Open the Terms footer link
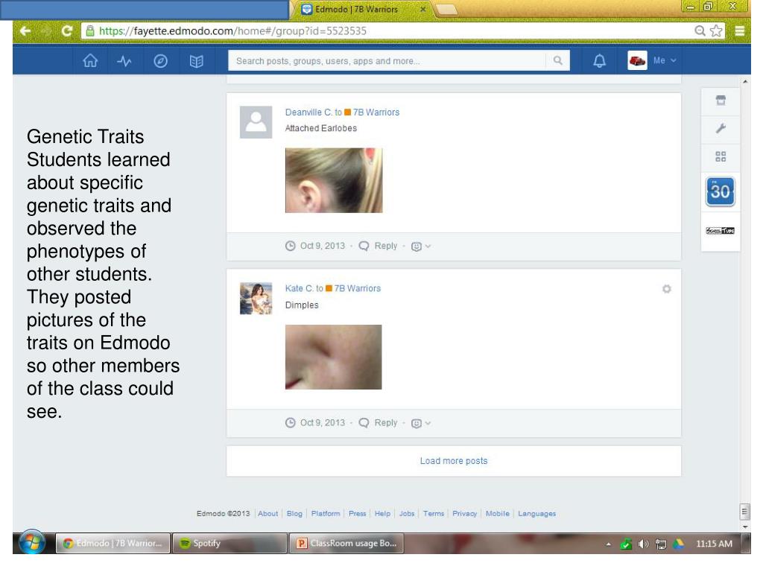Viewport: 763px width, 572px height. (x=434, y=514)
